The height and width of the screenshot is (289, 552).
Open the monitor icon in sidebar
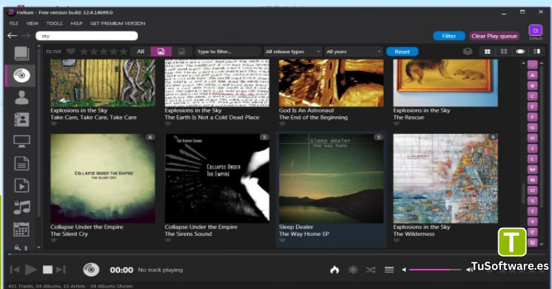[21, 141]
